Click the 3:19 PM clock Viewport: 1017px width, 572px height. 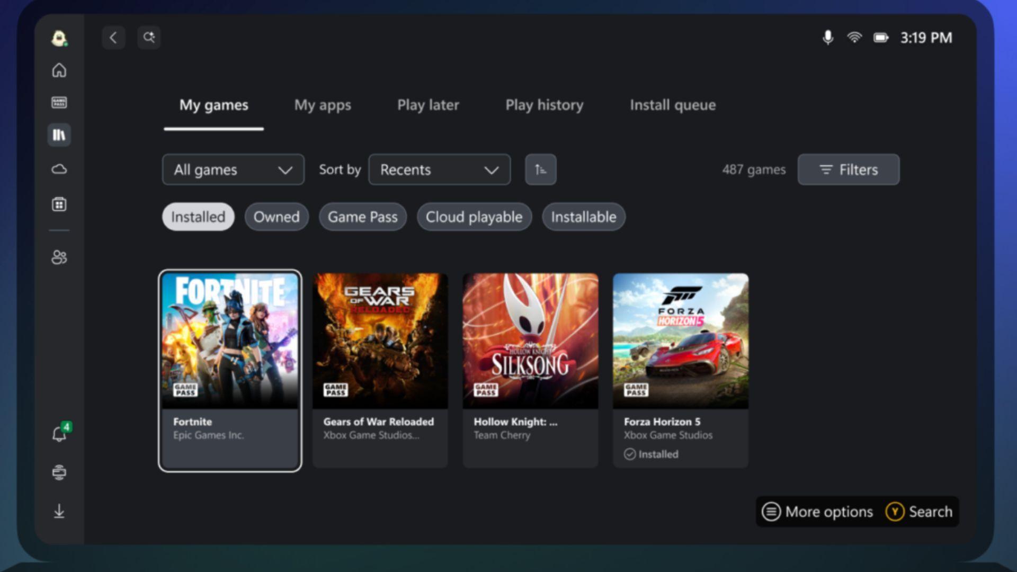[926, 38]
